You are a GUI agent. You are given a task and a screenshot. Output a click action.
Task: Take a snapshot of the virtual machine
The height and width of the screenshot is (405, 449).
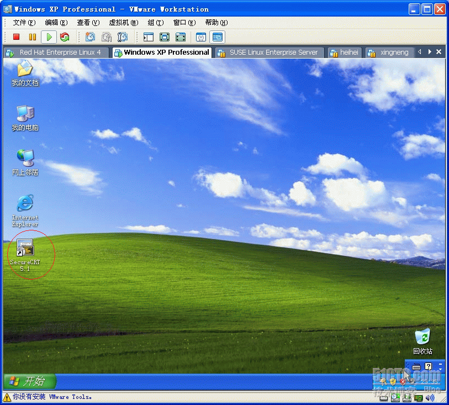pyautogui.click(x=90, y=37)
